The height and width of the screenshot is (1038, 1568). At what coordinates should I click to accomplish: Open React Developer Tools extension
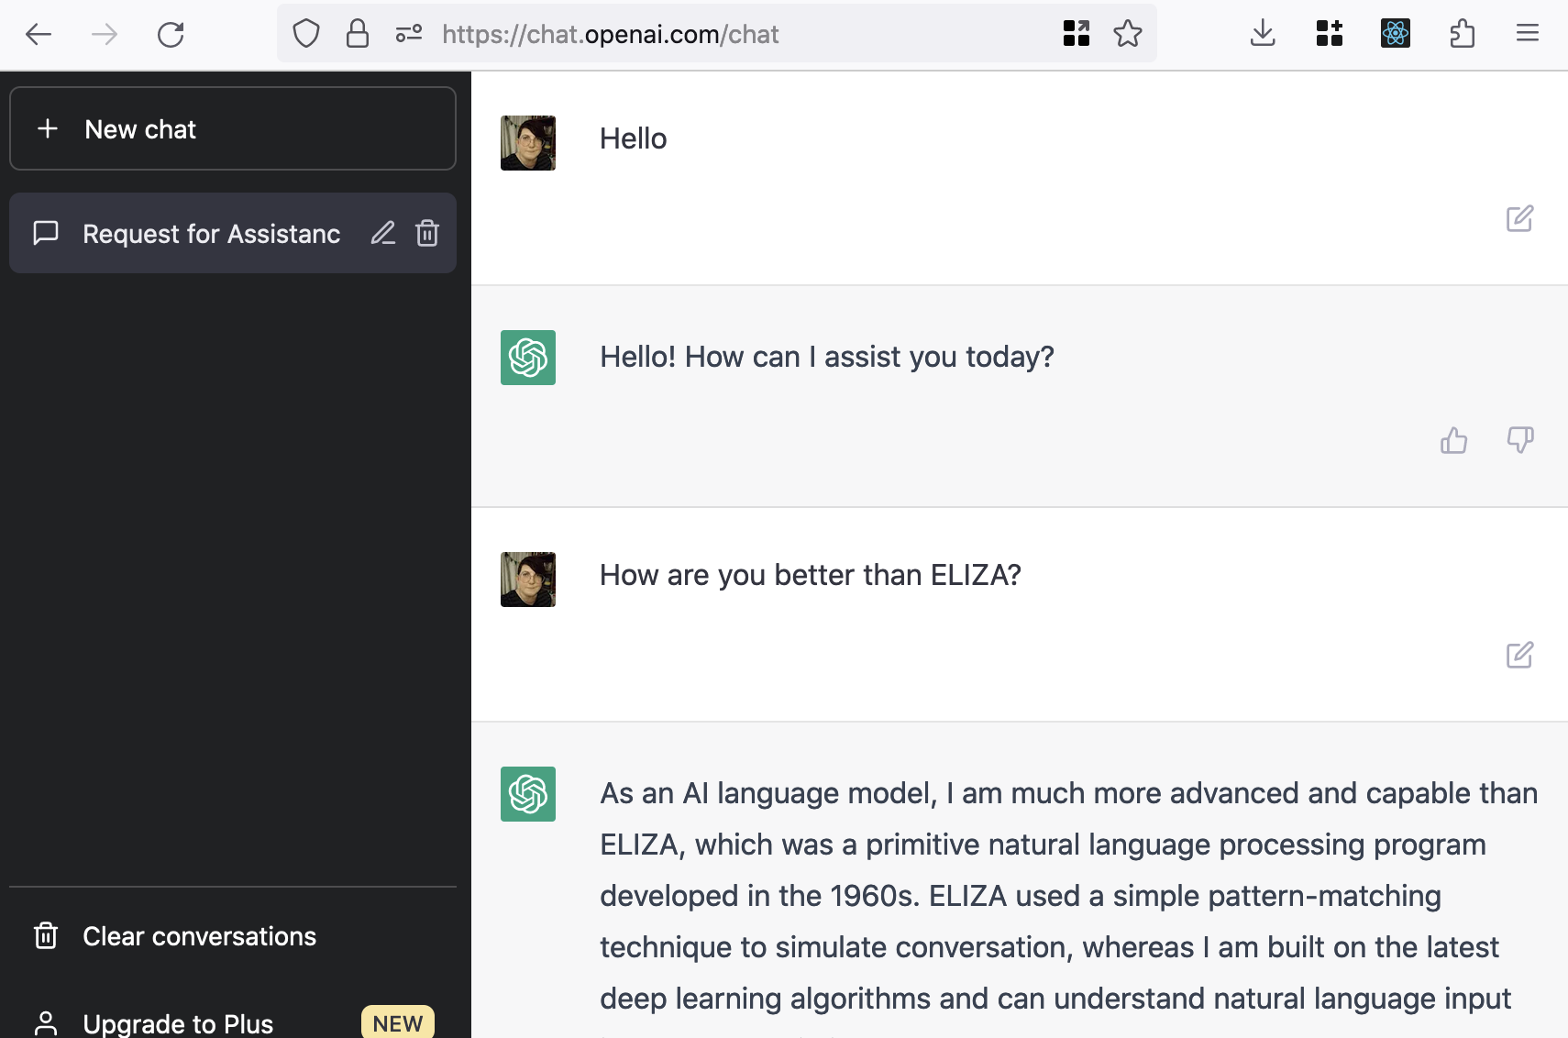[x=1396, y=34]
